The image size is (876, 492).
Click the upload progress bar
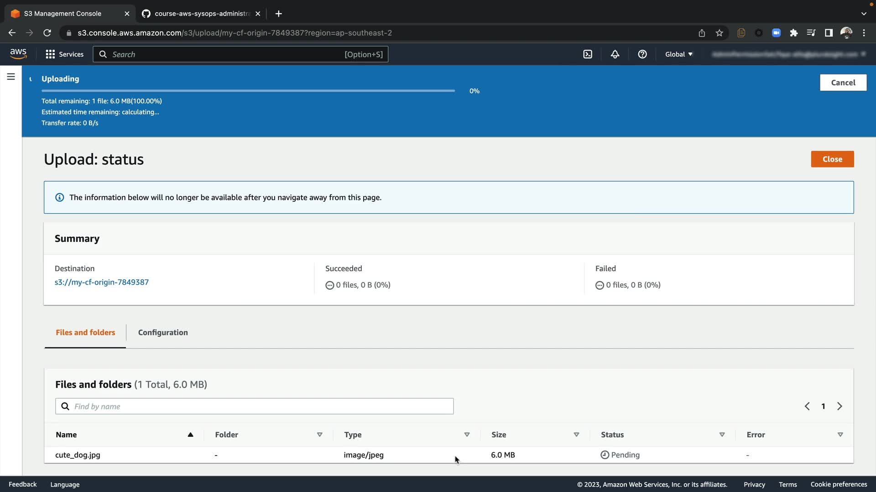tap(248, 91)
